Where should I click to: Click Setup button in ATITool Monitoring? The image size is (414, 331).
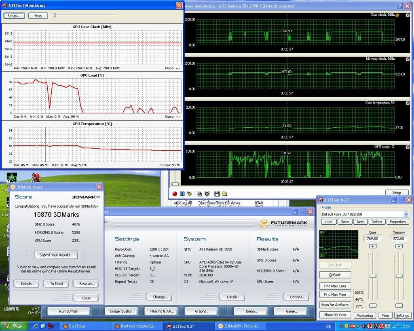coord(14,16)
